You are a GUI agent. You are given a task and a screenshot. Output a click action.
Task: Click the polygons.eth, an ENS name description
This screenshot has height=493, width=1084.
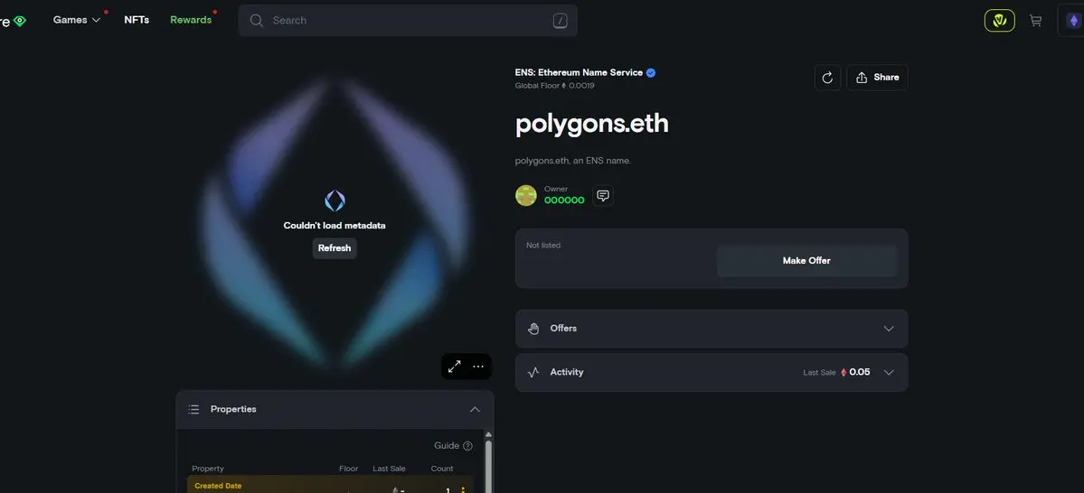[573, 161]
